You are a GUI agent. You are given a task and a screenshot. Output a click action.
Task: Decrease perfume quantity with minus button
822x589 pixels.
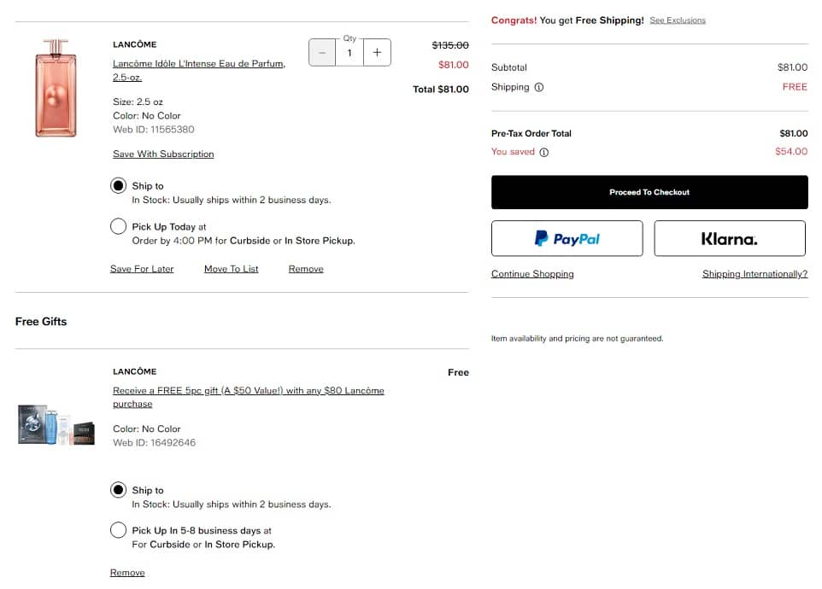[x=322, y=53]
